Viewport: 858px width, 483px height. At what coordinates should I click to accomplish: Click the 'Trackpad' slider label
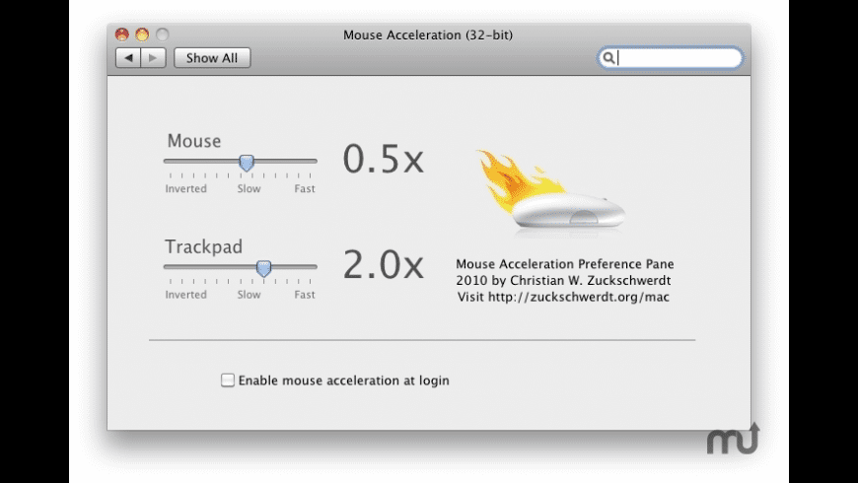[203, 246]
